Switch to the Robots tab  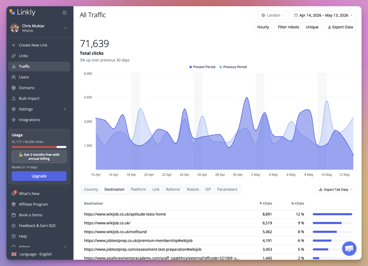[x=193, y=189]
